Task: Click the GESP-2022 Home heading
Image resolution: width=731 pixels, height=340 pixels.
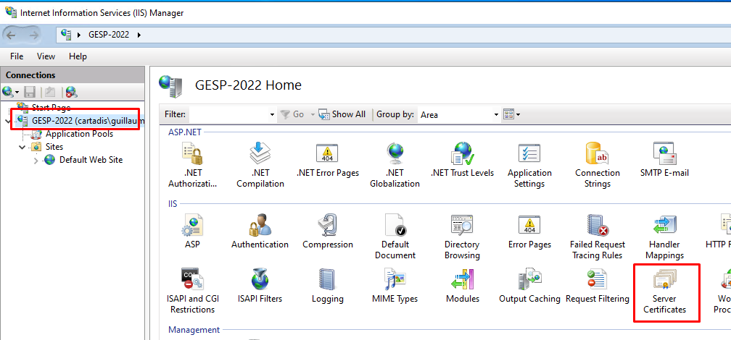Action: pos(248,85)
